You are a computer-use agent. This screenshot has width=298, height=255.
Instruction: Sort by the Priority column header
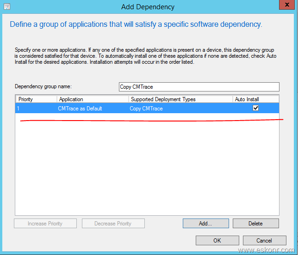(36, 99)
